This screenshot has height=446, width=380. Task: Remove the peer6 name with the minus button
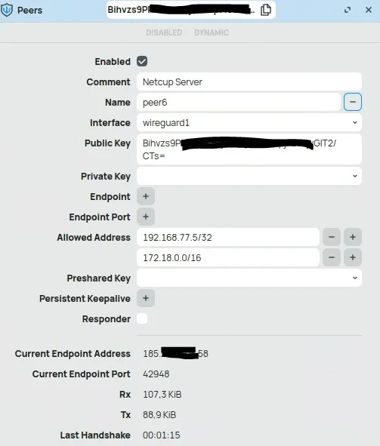tap(352, 102)
